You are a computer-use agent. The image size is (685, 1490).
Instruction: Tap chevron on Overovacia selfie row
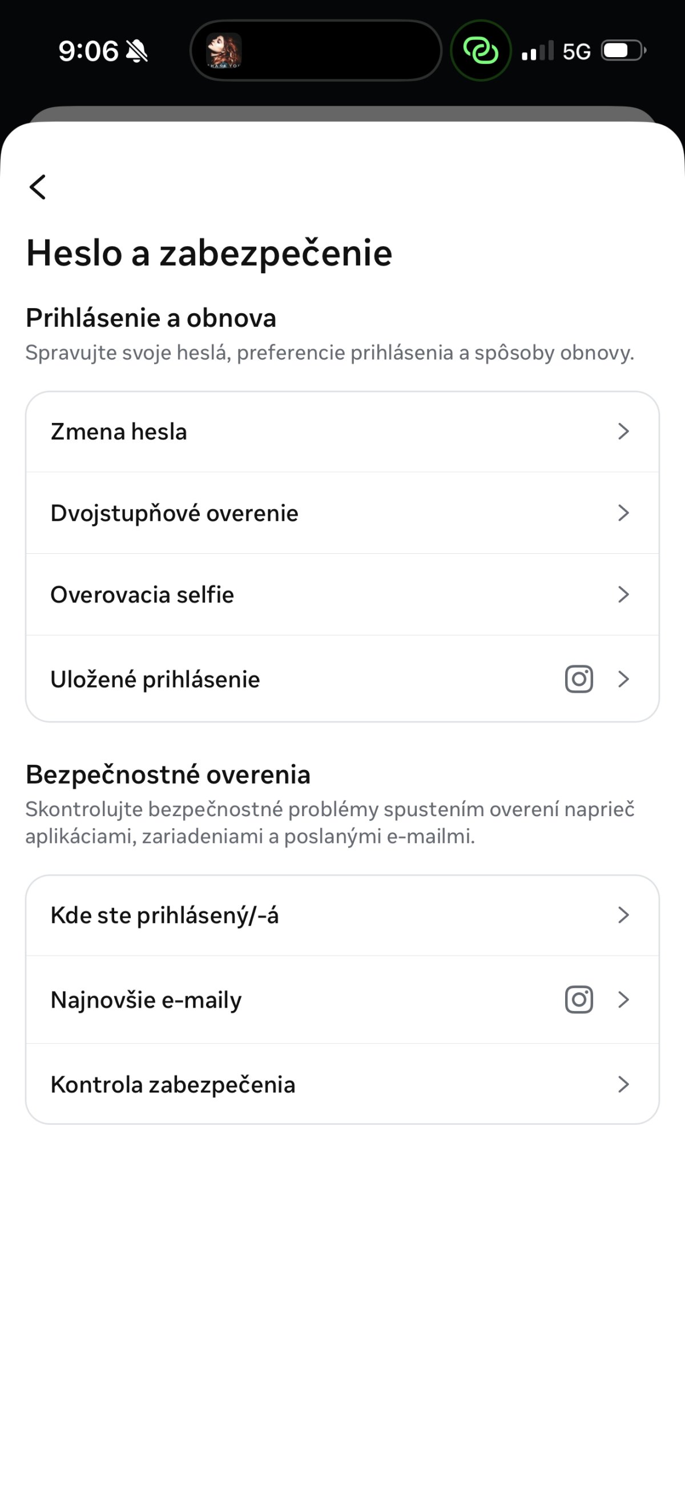pos(623,594)
